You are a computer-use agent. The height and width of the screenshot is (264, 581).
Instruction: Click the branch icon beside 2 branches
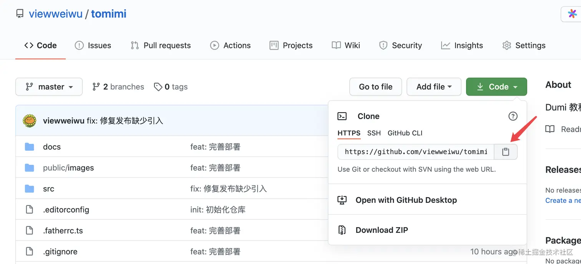pos(96,87)
